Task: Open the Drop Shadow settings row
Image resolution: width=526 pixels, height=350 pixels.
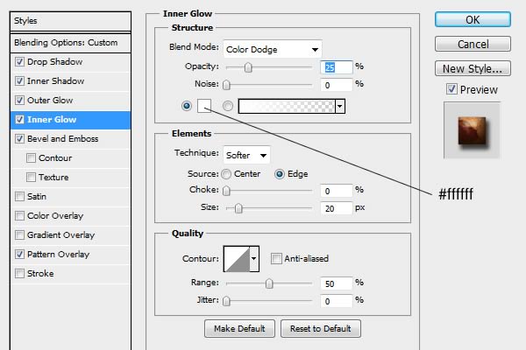Action: point(70,62)
